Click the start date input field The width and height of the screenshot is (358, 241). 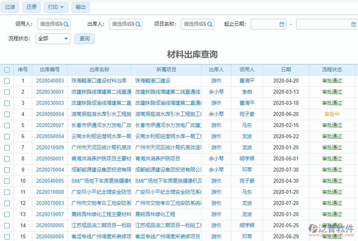[x=265, y=24]
